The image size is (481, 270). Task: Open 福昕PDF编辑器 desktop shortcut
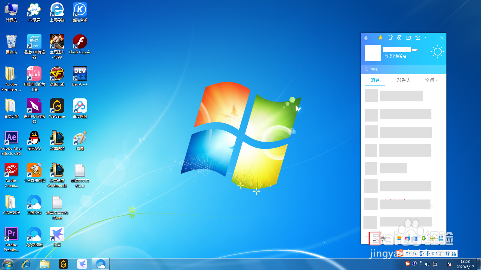point(34,111)
